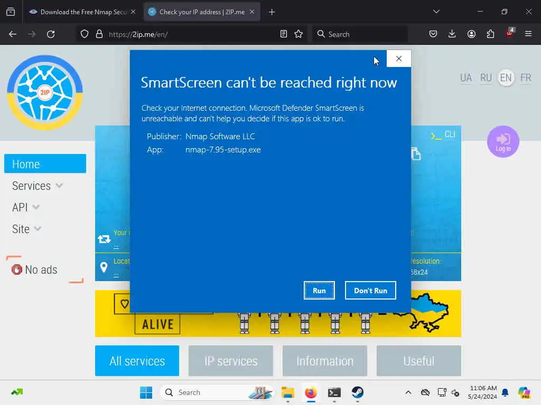Viewport: 541px width, 405px height.
Task: Switch site language to FR
Action: (526, 78)
